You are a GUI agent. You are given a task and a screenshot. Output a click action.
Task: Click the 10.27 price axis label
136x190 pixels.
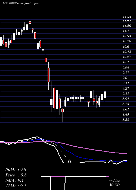tap(127, 57)
